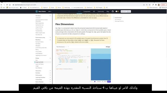The width and height of the screenshot is (167, 93).
Task: Open the browser zoom magnifier icon
Action: pyautogui.click(x=147, y=5)
